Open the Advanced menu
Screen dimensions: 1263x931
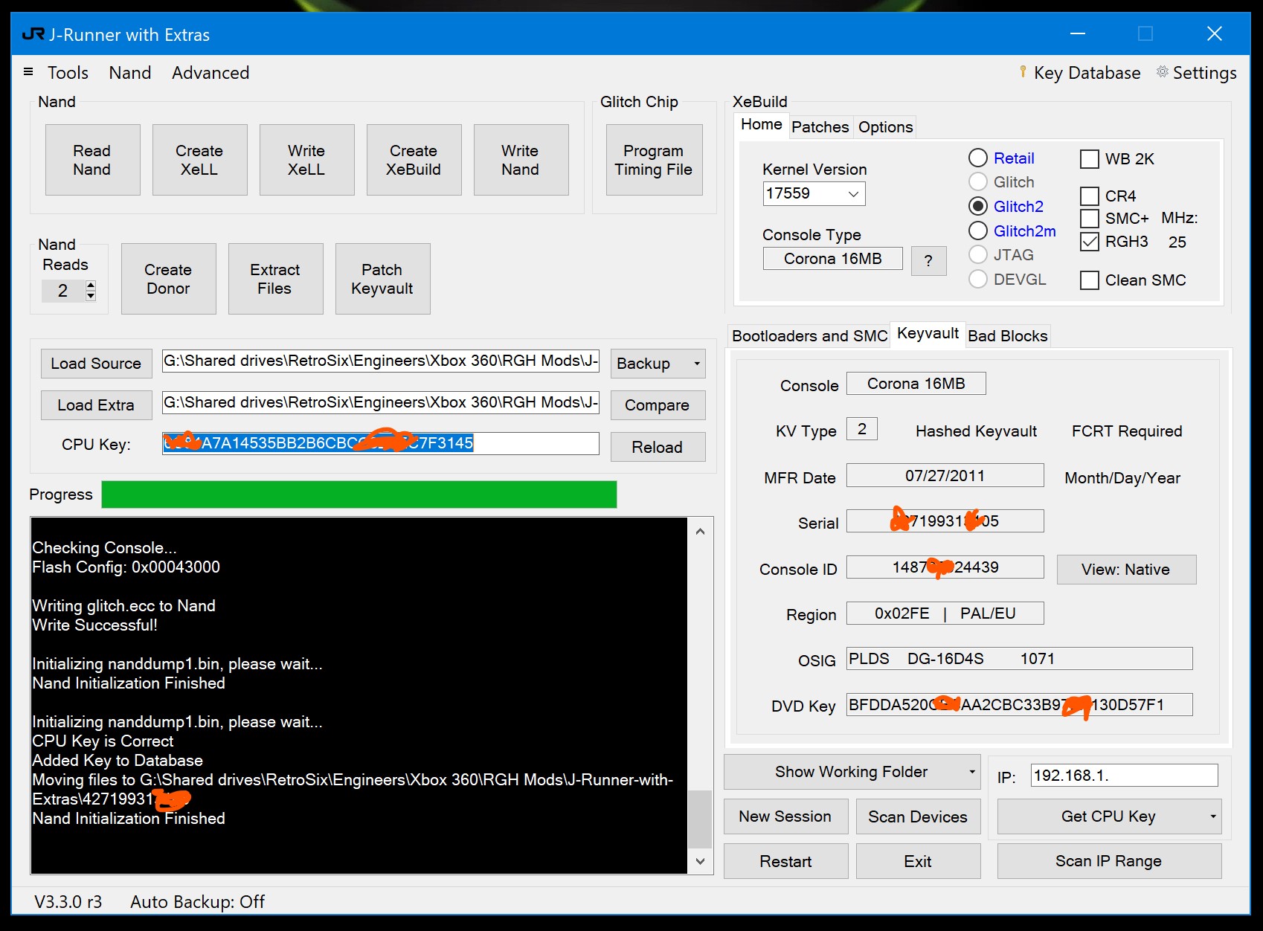210,72
